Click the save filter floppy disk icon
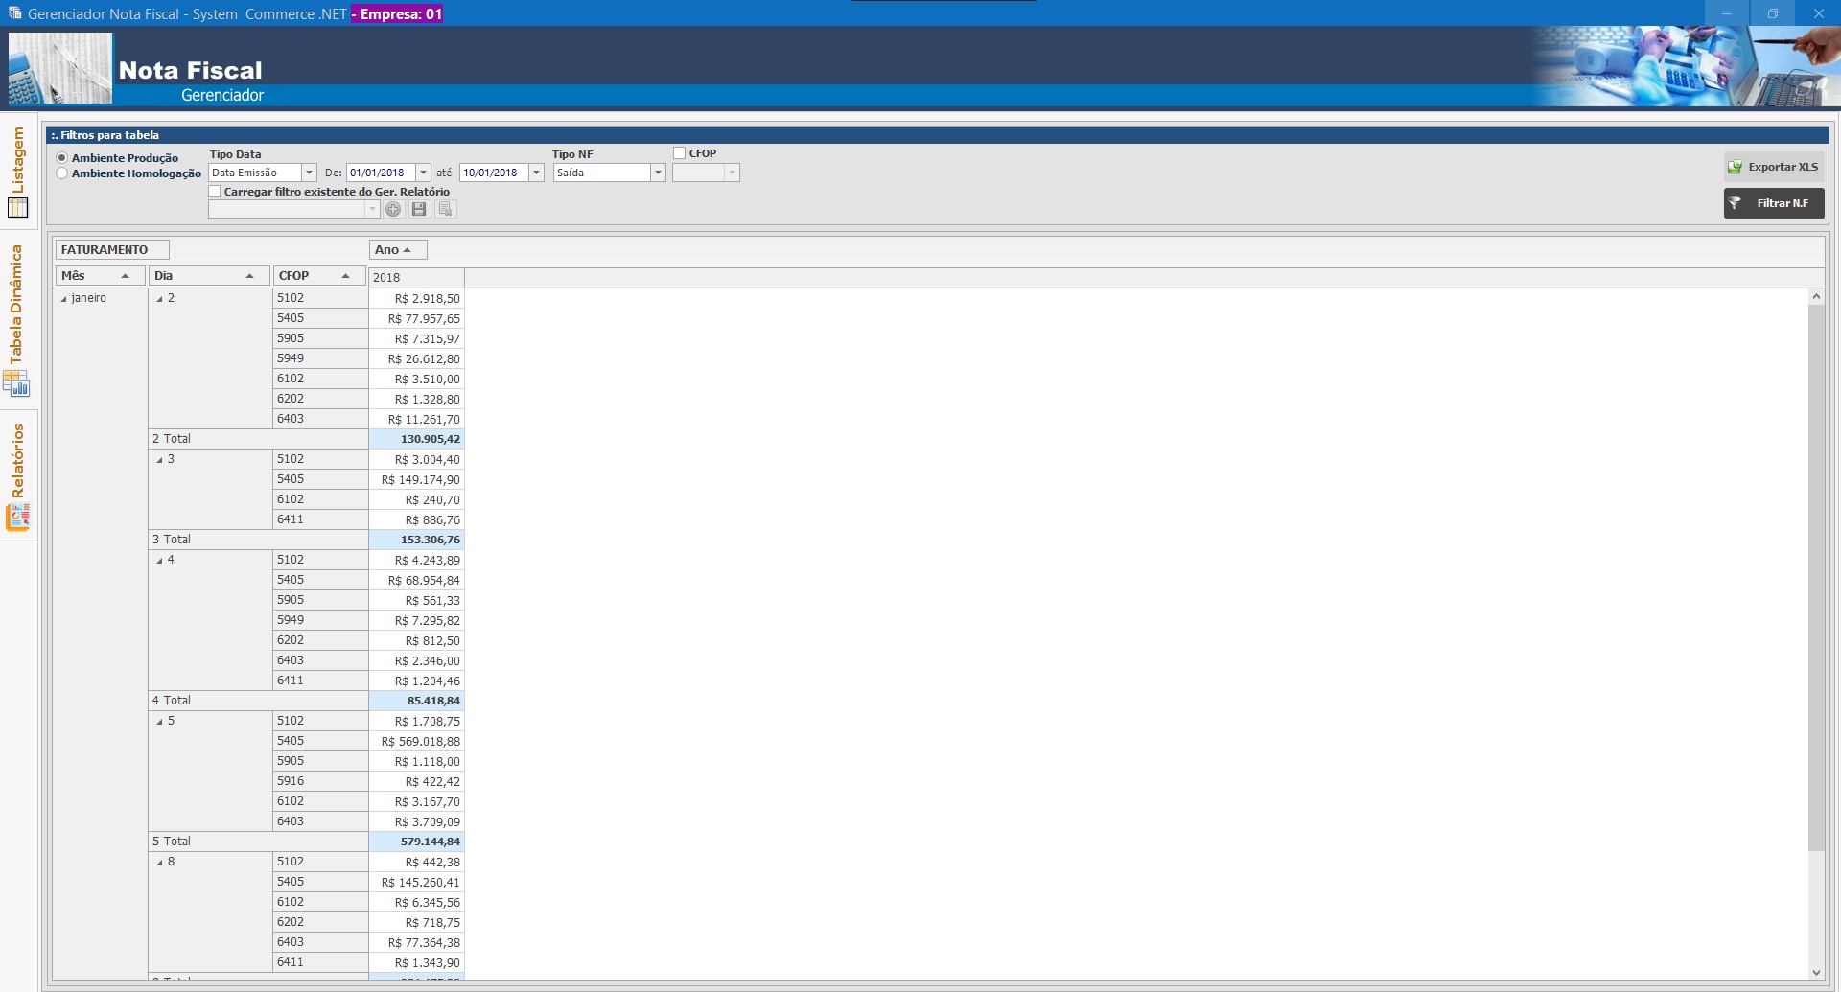The image size is (1841, 992). (419, 209)
